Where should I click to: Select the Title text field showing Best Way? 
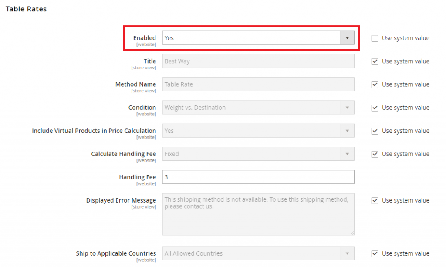(x=258, y=61)
